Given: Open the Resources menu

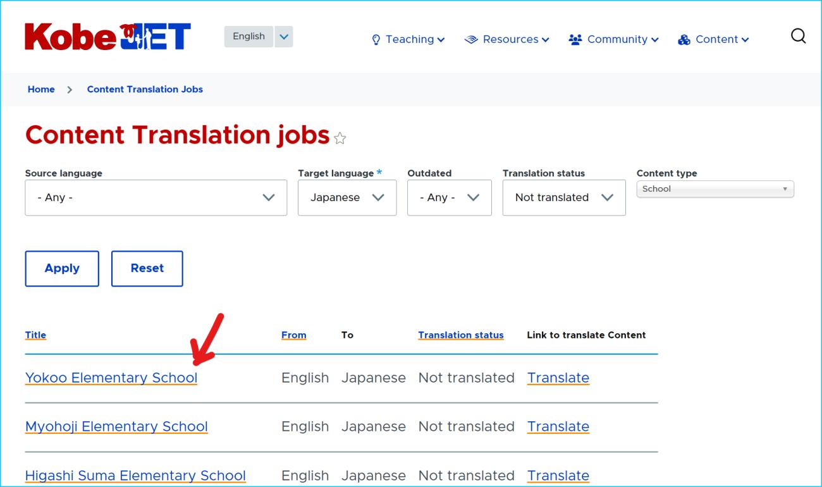Looking at the screenshot, I should (x=507, y=39).
